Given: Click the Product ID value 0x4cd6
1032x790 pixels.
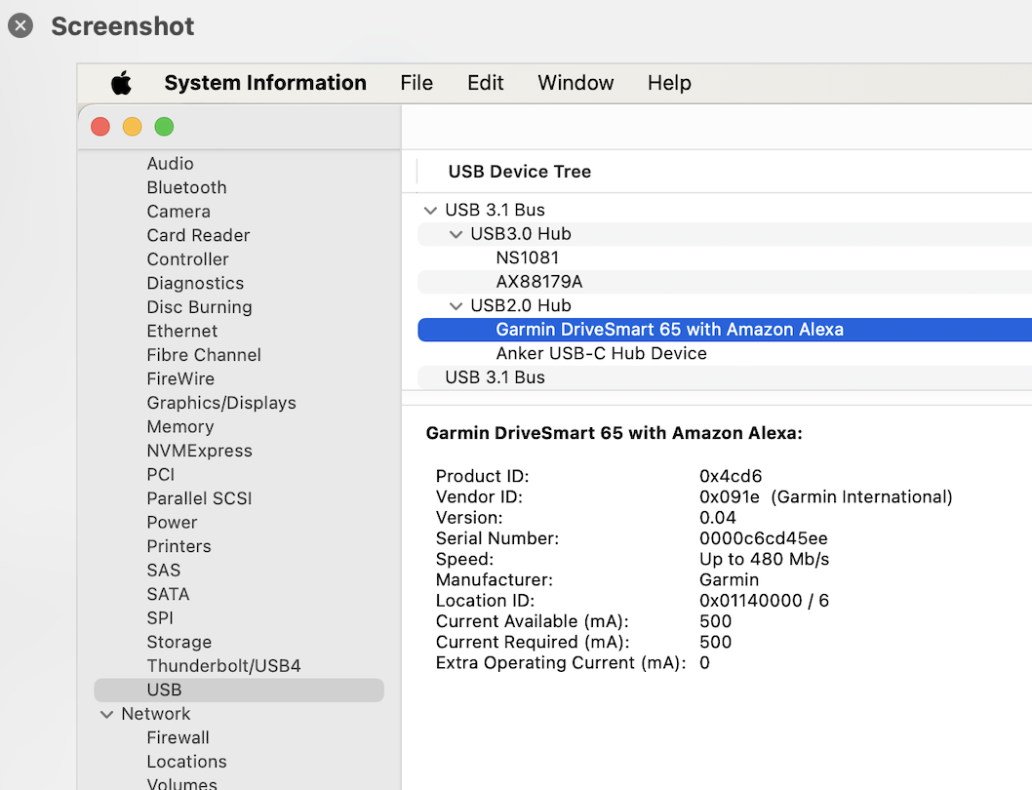Looking at the screenshot, I should point(731,476).
